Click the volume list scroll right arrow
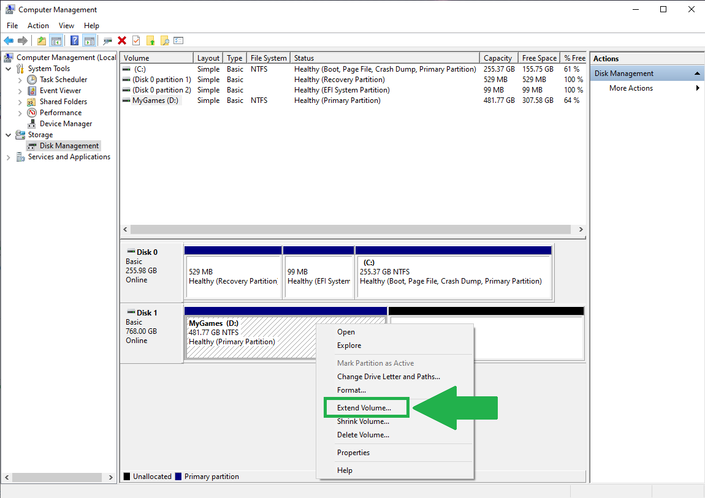The height and width of the screenshot is (498, 705). coord(581,230)
